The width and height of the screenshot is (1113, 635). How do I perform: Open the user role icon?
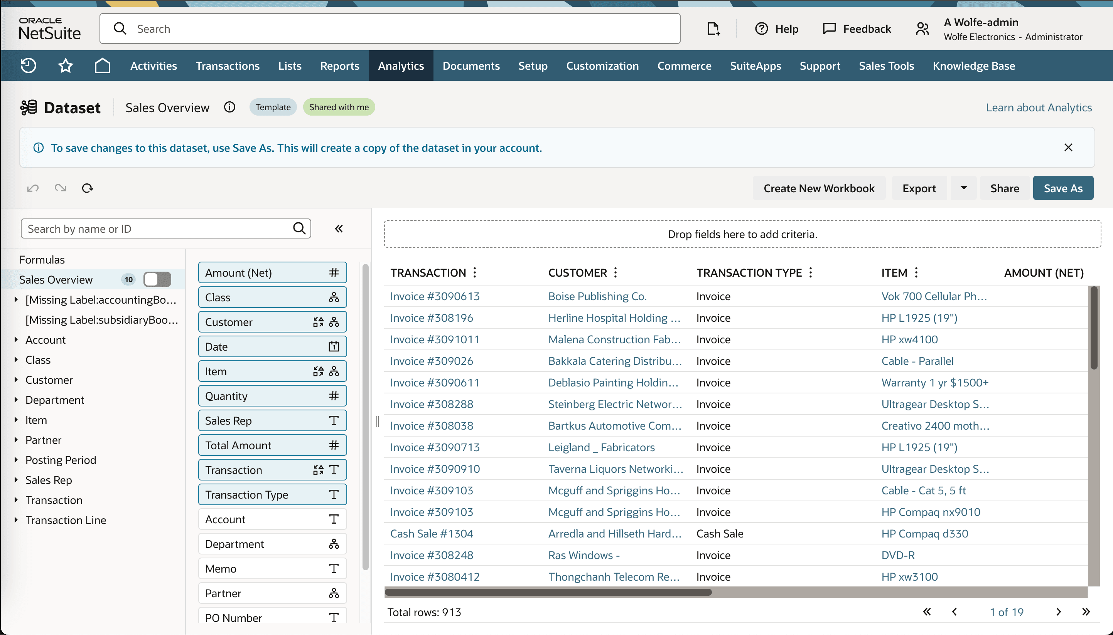[x=922, y=29]
